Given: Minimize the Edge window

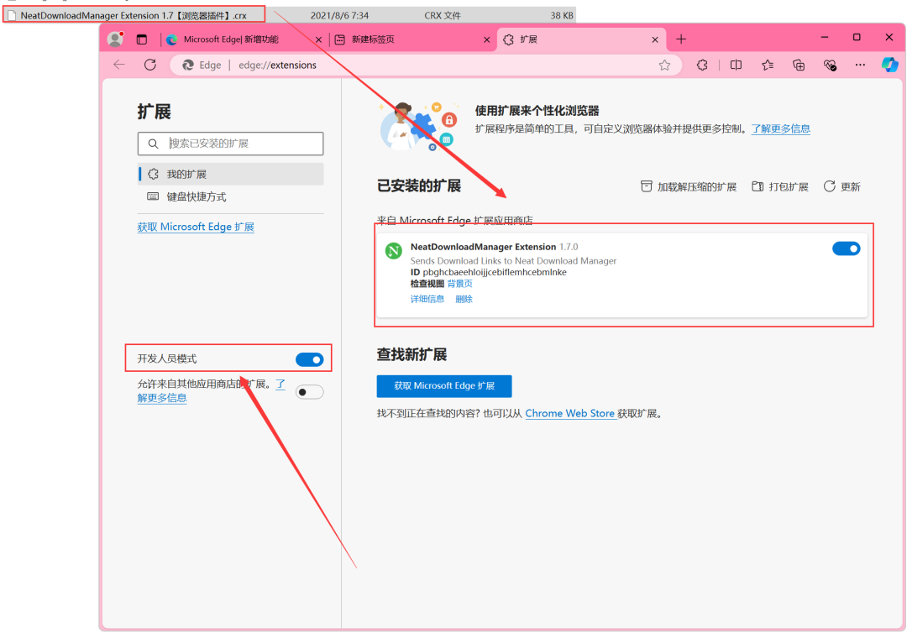Looking at the screenshot, I should [x=825, y=38].
